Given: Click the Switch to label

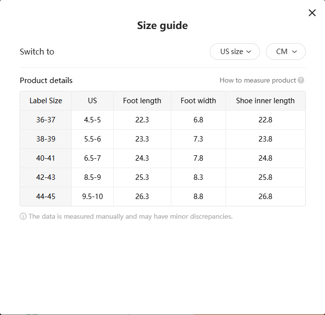Looking at the screenshot, I should [37, 52].
